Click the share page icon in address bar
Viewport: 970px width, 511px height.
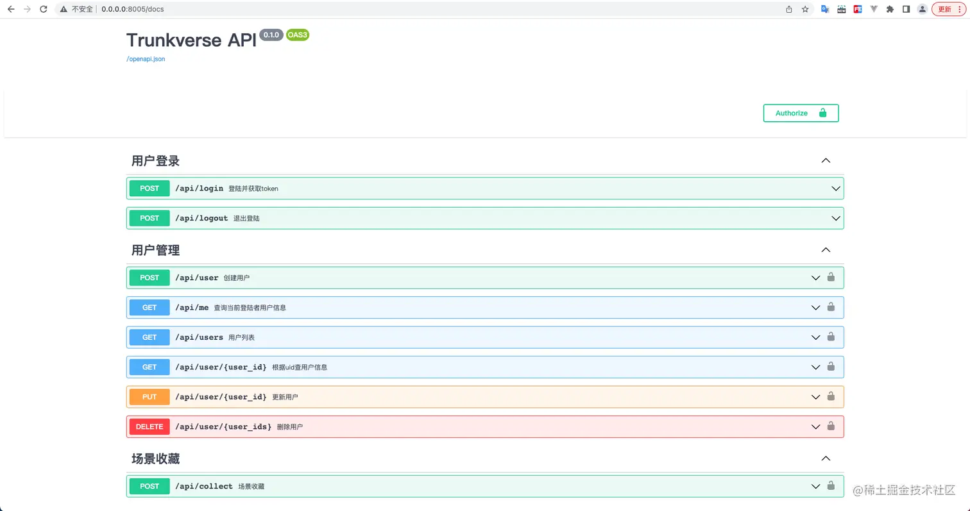pos(789,10)
